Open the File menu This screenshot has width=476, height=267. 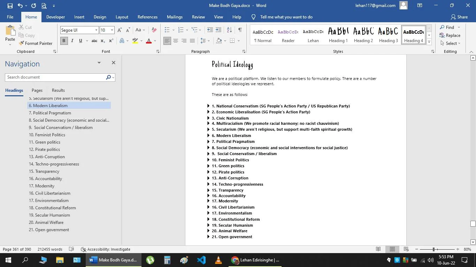(10, 17)
